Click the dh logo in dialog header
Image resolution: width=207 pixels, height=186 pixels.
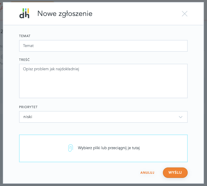click(x=24, y=13)
